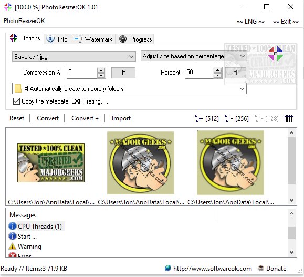Screen dimensions: 304x277
Task: Switch to list details view icon
Action: pos(288,118)
